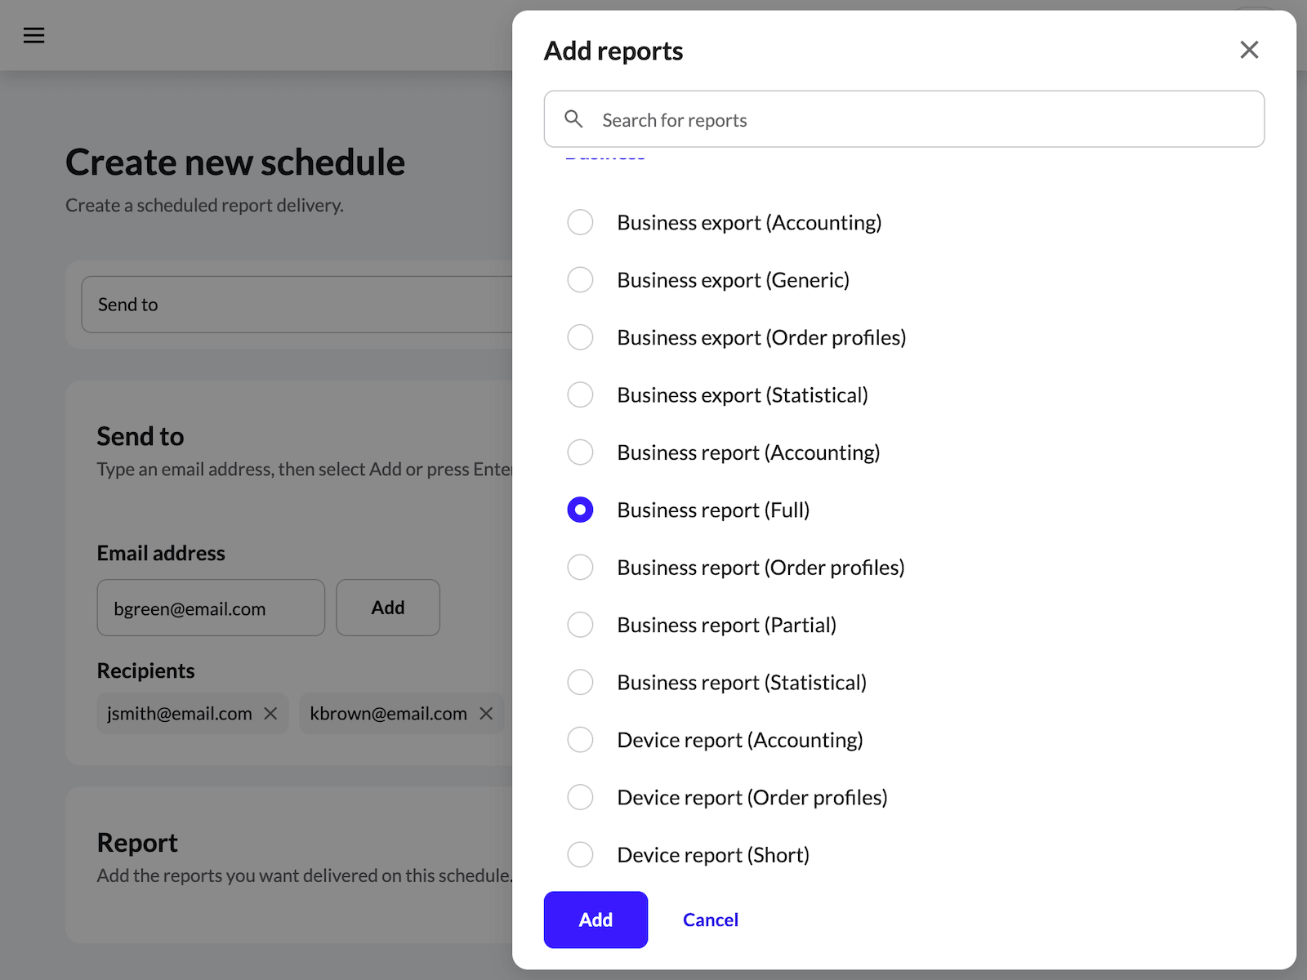
Task: Select Business export (Order profiles) radio
Action: [580, 337]
